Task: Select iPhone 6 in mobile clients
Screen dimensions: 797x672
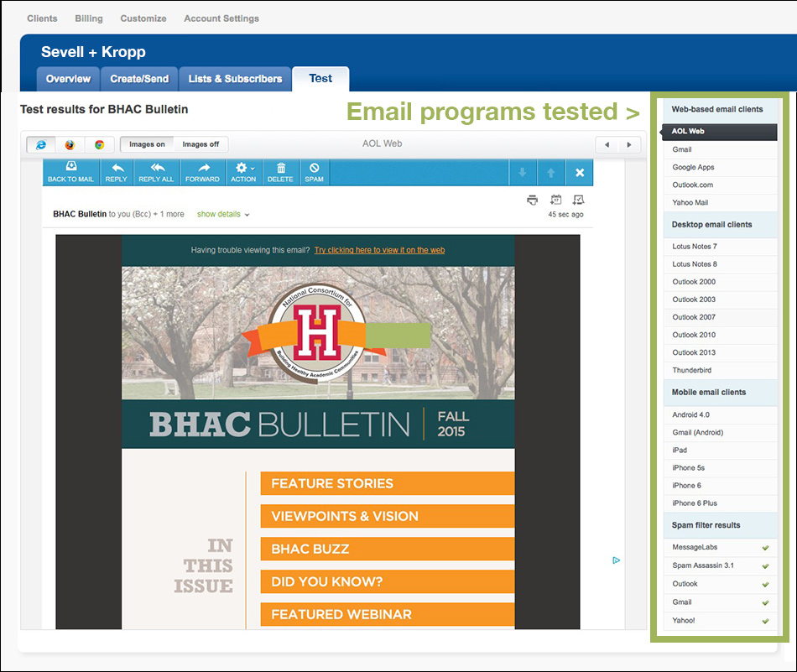Action: coord(721,486)
